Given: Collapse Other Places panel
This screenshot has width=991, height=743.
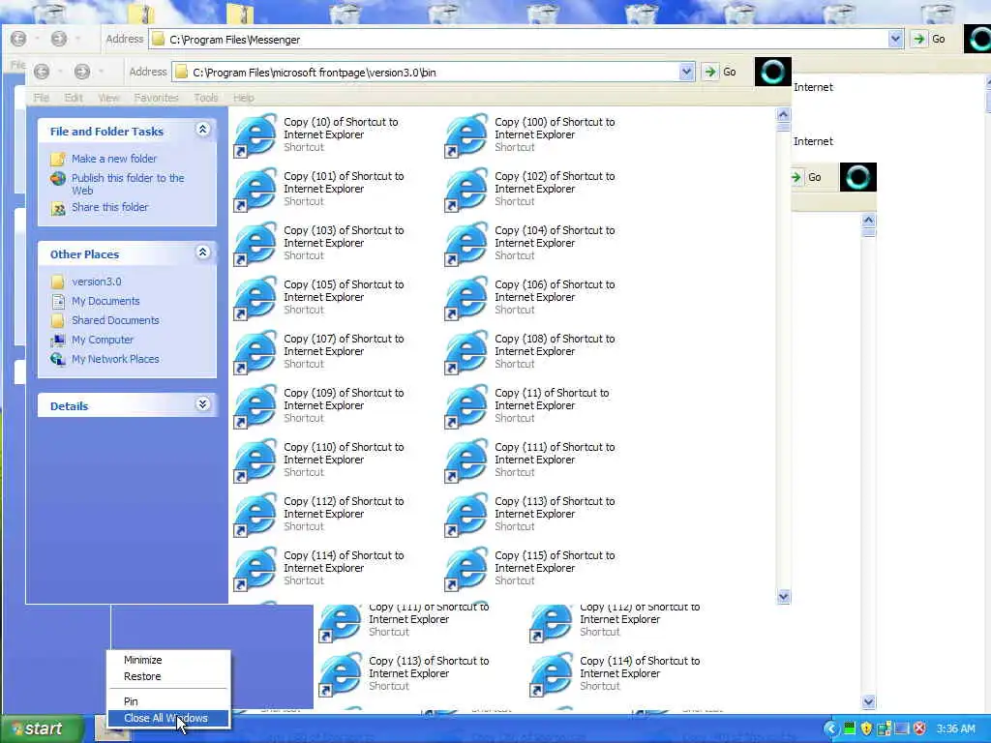Looking at the screenshot, I should (x=203, y=253).
